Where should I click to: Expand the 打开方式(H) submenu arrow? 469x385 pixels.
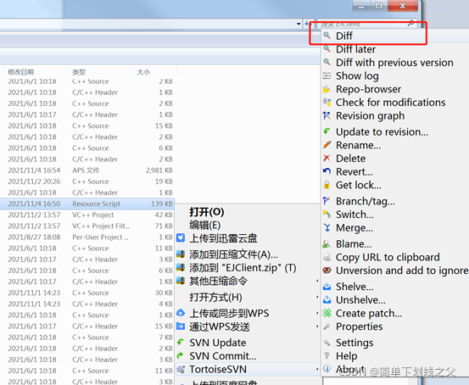317,297
